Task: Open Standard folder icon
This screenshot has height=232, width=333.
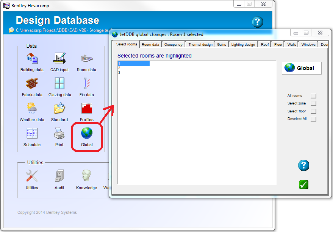Action: (x=59, y=109)
